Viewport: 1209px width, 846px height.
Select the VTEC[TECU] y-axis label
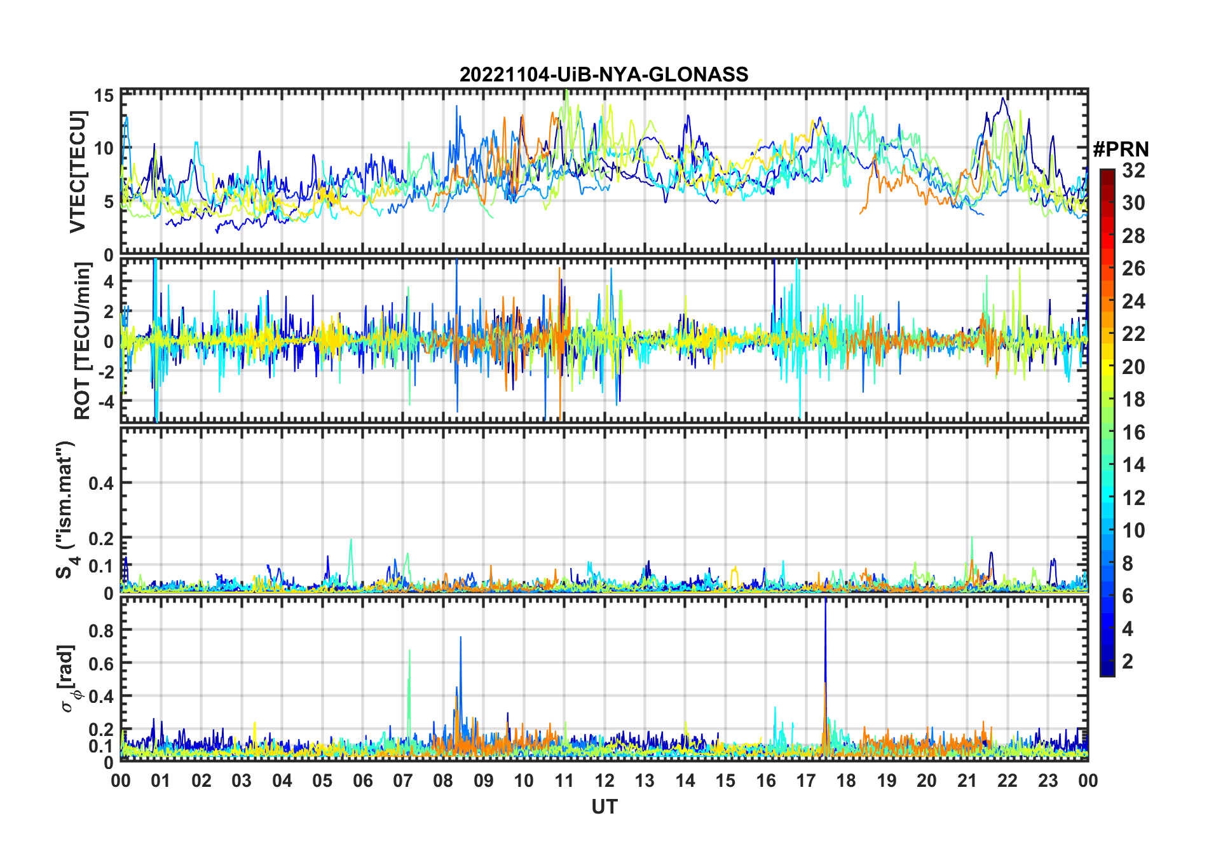point(78,172)
